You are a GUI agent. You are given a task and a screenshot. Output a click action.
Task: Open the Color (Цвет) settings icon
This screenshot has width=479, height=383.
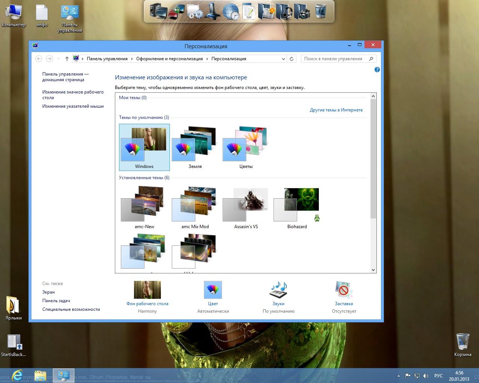tap(213, 290)
